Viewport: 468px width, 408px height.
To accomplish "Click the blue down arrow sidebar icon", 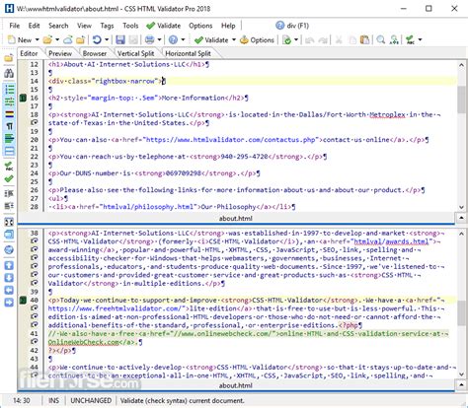I will 9,278.
